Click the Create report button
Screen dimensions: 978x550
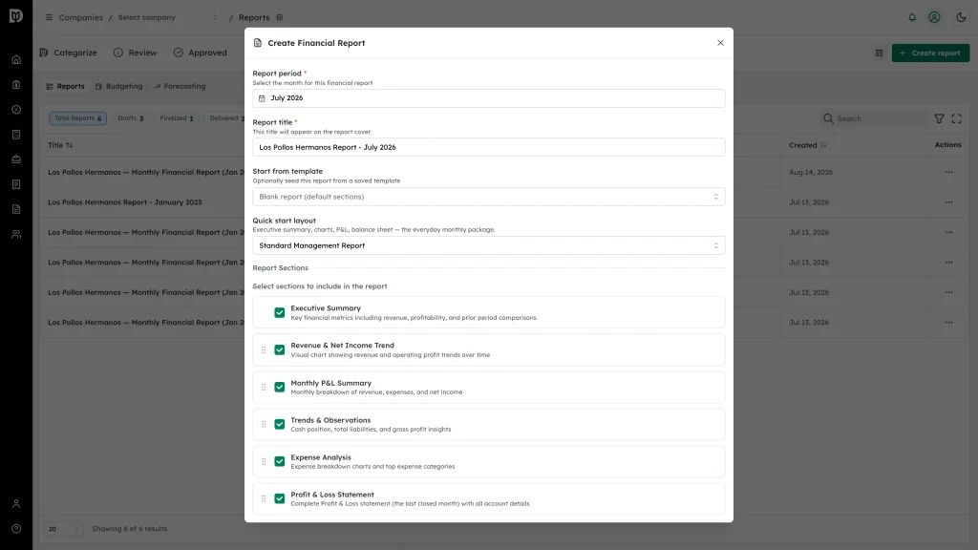(x=930, y=53)
